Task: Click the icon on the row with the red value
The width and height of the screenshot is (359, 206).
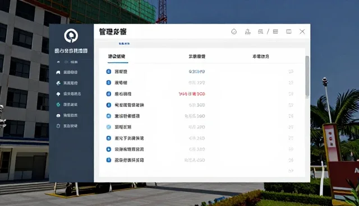Action: [109, 93]
